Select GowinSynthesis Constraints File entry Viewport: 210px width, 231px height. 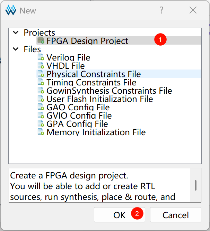(119, 90)
